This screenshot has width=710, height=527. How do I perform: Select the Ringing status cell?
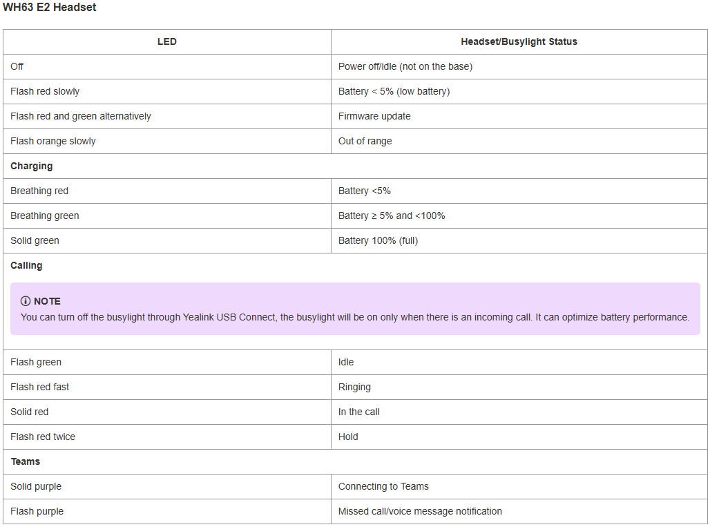354,387
